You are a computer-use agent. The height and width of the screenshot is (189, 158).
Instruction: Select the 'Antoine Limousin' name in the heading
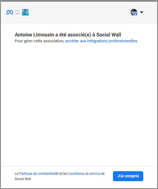pos(34,35)
